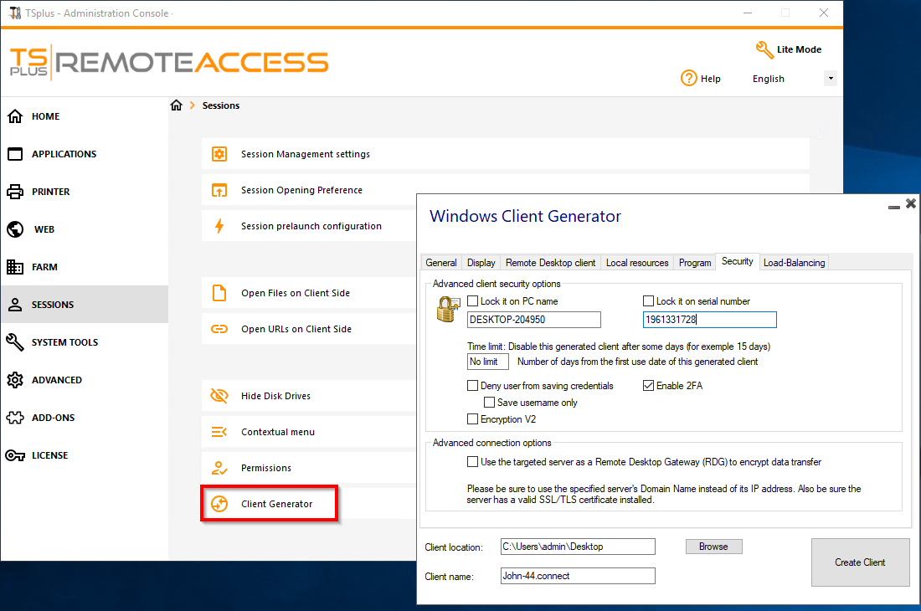The width and height of the screenshot is (921, 611).
Task: Click the Help question mark icon
Action: [x=689, y=79]
